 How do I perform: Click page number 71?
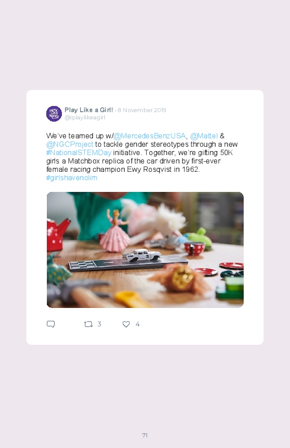pyautogui.click(x=145, y=435)
